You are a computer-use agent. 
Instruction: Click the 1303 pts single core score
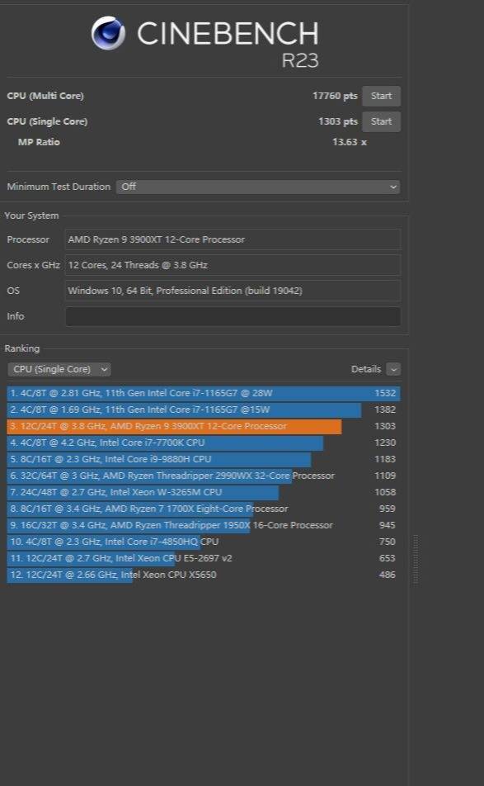(338, 121)
